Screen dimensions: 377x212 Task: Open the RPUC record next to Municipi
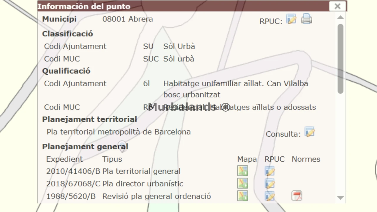[x=291, y=19]
